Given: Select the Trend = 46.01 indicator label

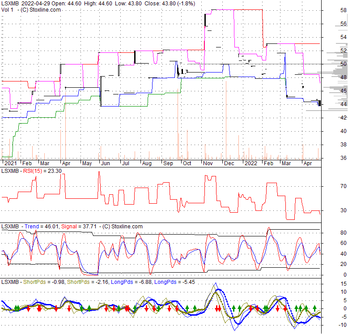Looking at the screenshot, I should tap(40, 227).
